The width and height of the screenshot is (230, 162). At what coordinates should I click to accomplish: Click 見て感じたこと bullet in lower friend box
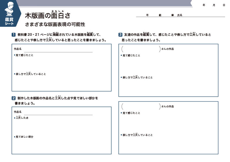pyautogui.click(x=131, y=113)
